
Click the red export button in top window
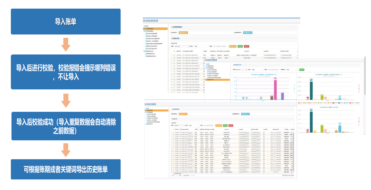click(x=246, y=46)
